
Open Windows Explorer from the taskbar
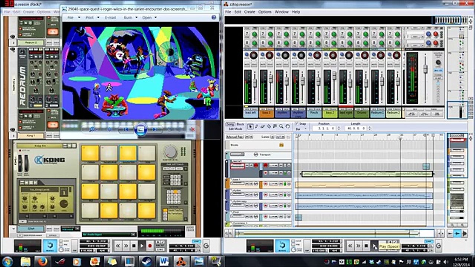(25, 261)
